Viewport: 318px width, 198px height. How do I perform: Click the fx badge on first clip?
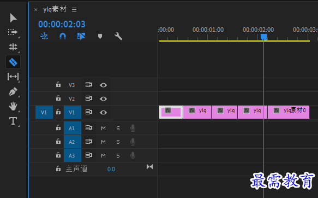pyautogui.click(x=168, y=110)
